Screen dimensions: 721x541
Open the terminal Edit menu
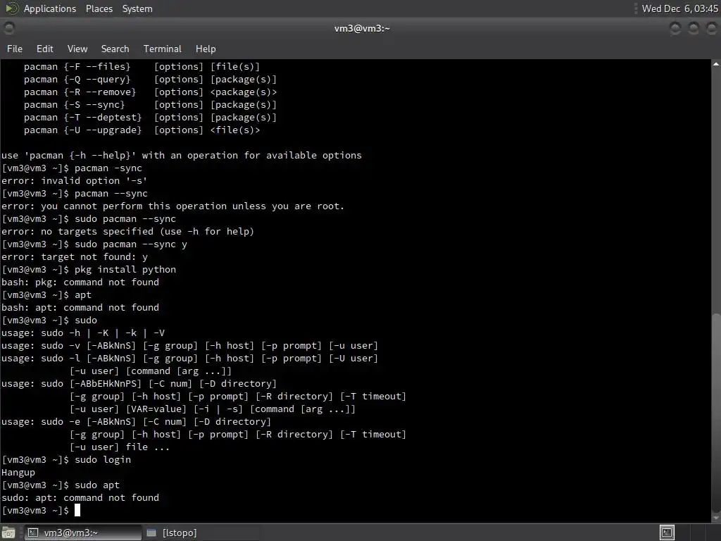(x=44, y=49)
